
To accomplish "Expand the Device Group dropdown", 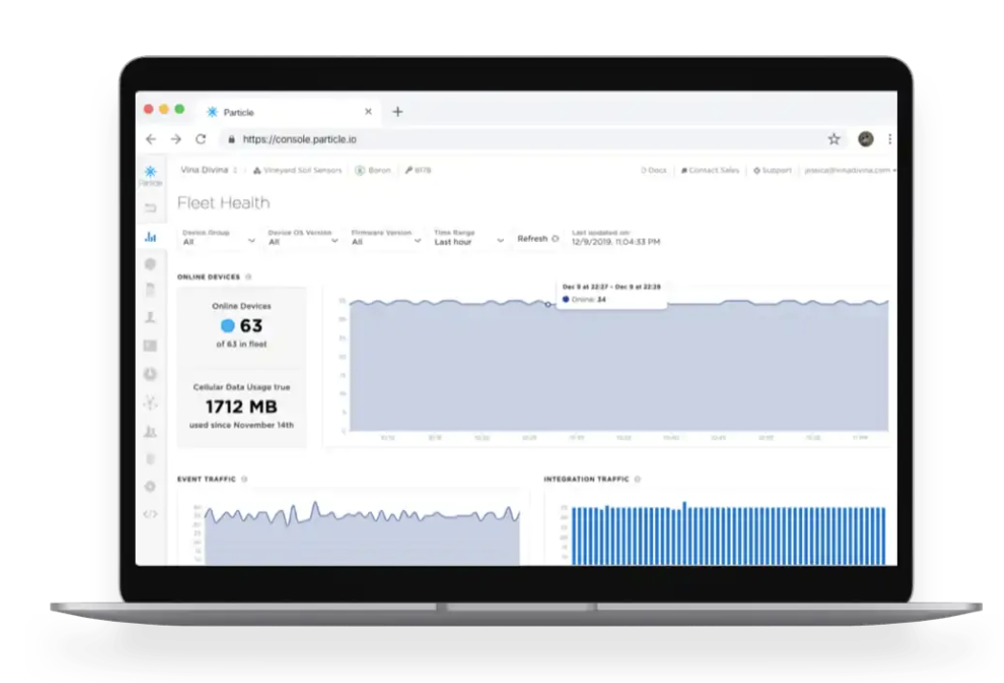I will [x=218, y=237].
